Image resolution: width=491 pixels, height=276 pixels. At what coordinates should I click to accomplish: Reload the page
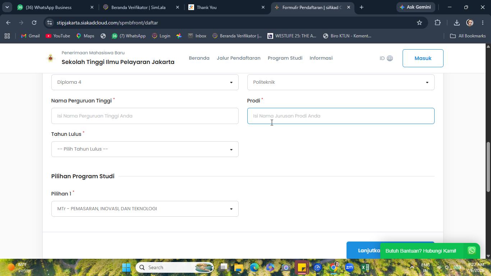[34, 23]
